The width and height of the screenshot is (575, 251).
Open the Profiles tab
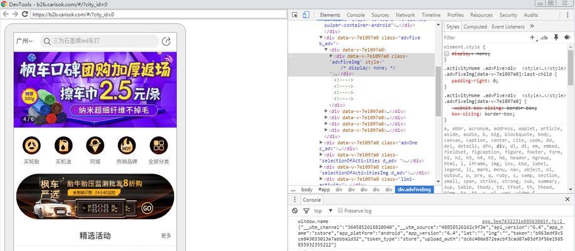[x=456, y=15]
